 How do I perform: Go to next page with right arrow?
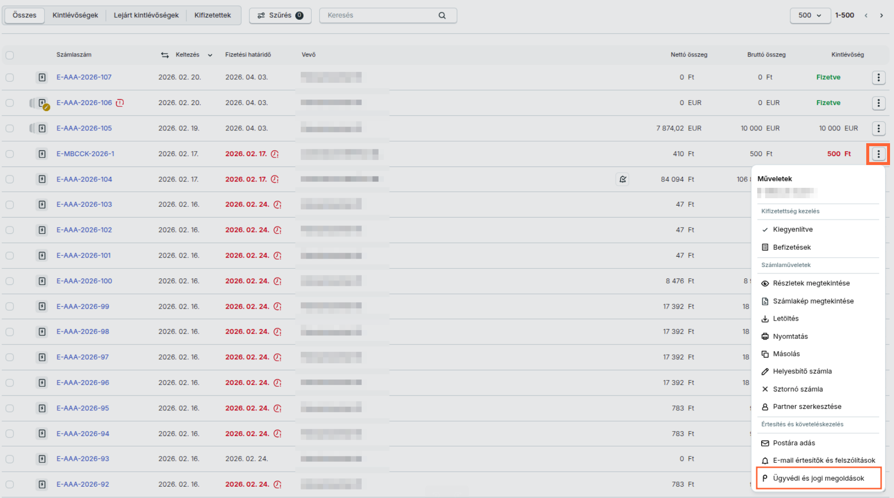(881, 15)
